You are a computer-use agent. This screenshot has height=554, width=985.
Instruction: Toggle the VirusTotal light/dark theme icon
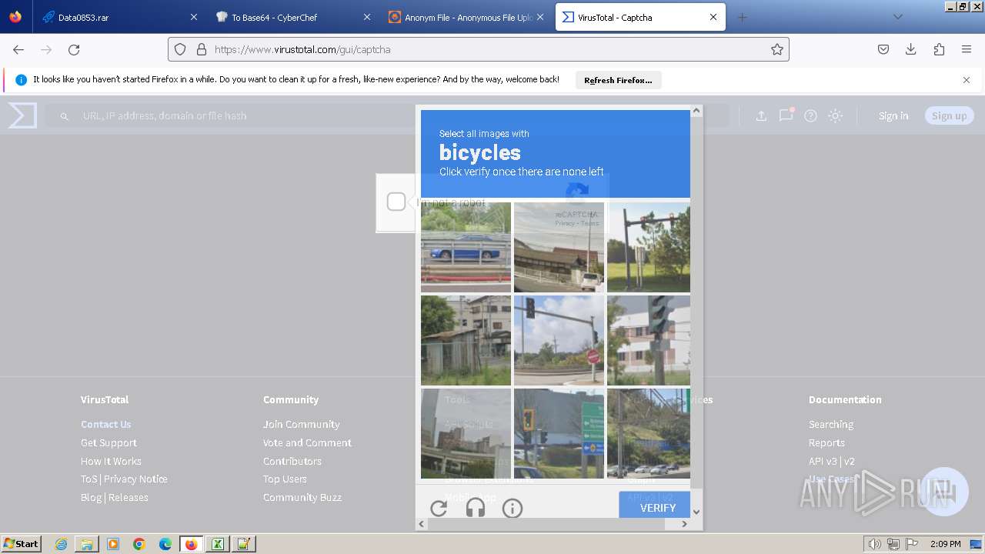[835, 115]
